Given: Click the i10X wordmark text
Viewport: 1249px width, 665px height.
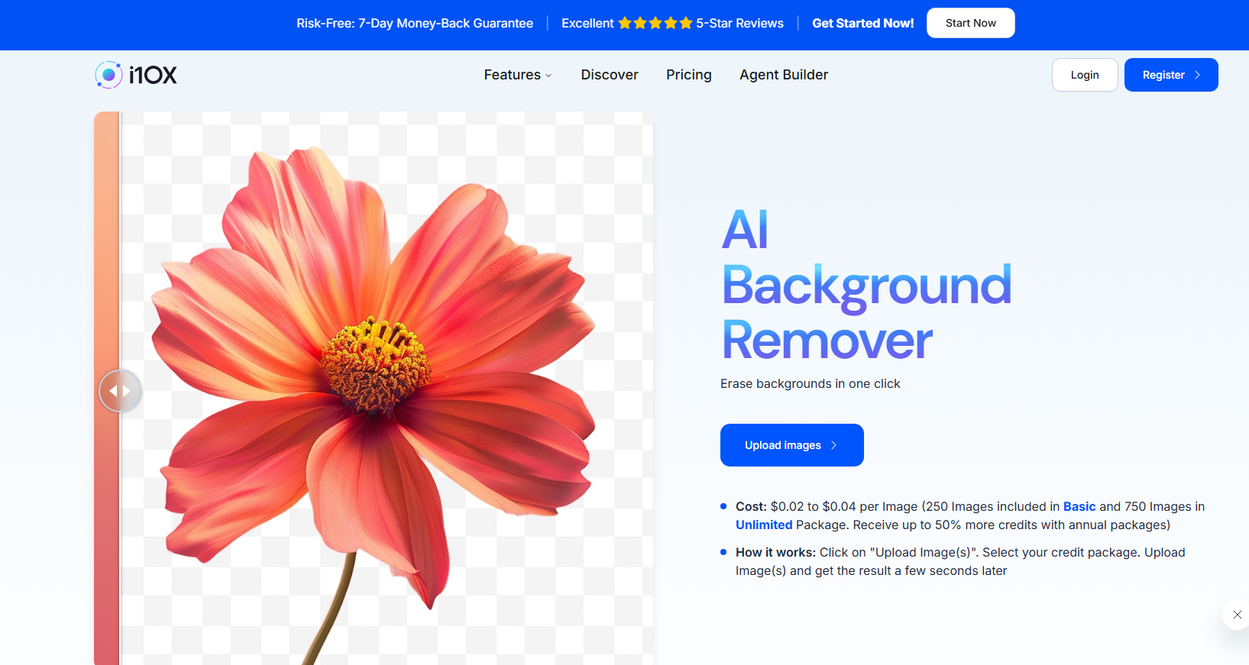Looking at the screenshot, I should pyautogui.click(x=153, y=75).
